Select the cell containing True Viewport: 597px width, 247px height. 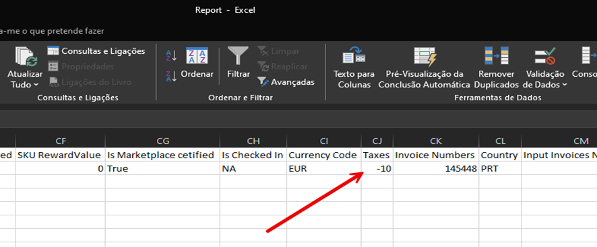pos(162,168)
